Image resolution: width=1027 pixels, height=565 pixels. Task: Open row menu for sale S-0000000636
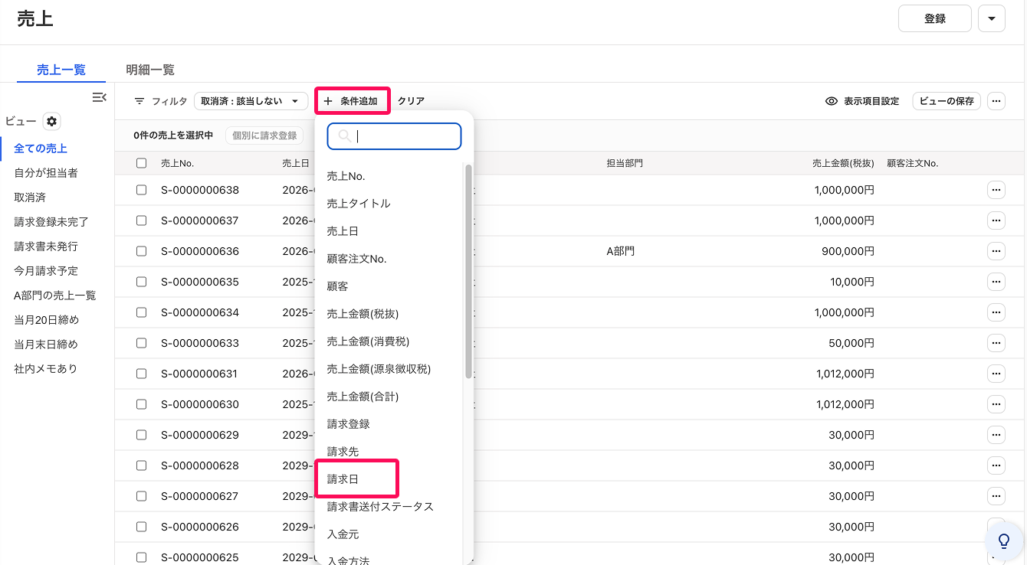tap(996, 251)
